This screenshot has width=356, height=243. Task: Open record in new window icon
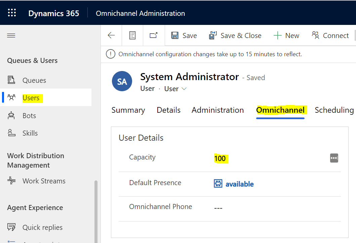(154, 35)
